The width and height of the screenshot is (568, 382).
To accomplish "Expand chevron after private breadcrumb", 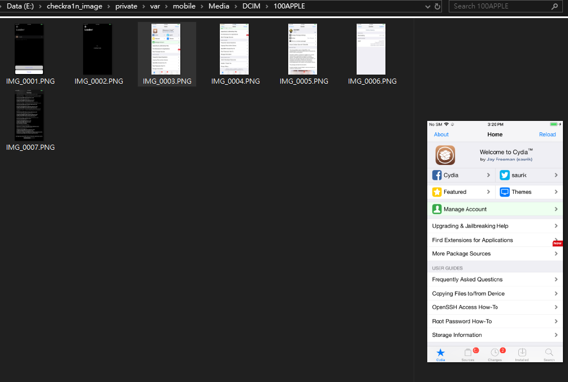I will pos(144,7).
